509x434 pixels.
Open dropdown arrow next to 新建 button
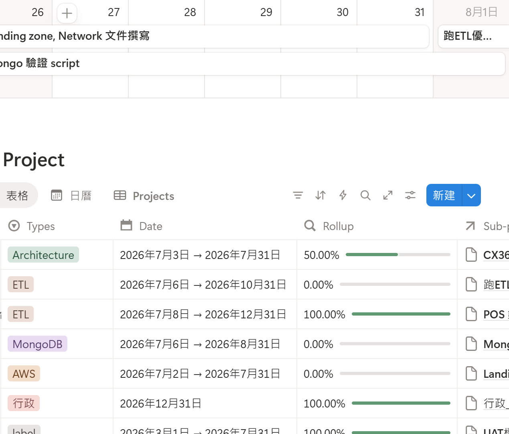click(x=472, y=196)
